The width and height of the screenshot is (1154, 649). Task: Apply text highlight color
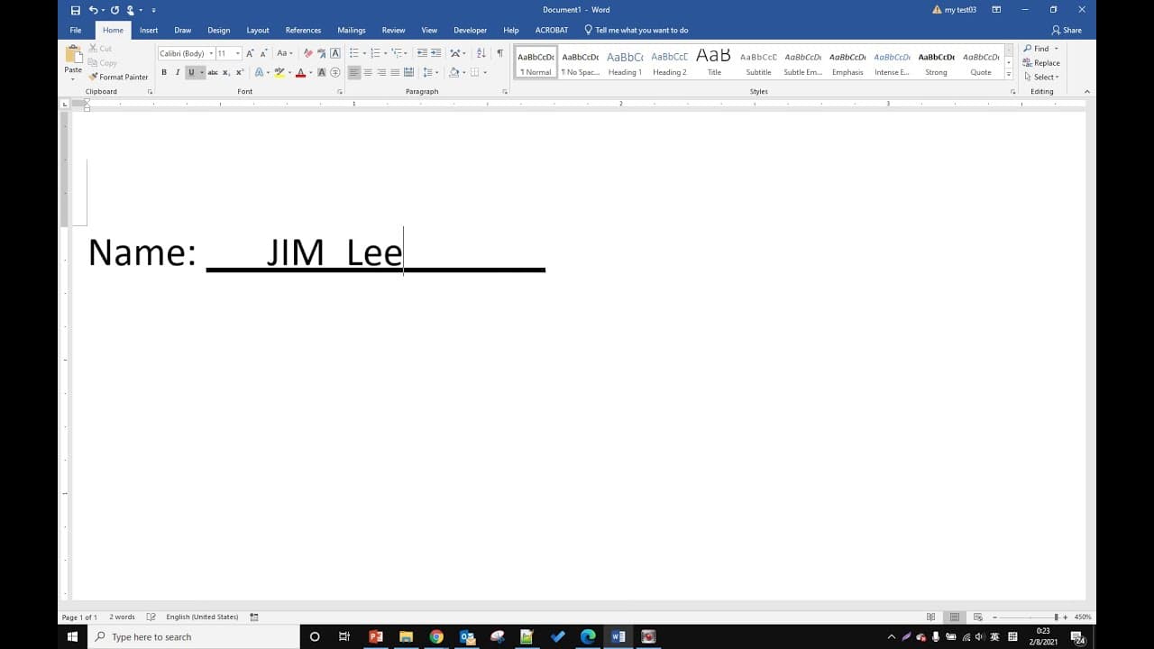[x=279, y=72]
